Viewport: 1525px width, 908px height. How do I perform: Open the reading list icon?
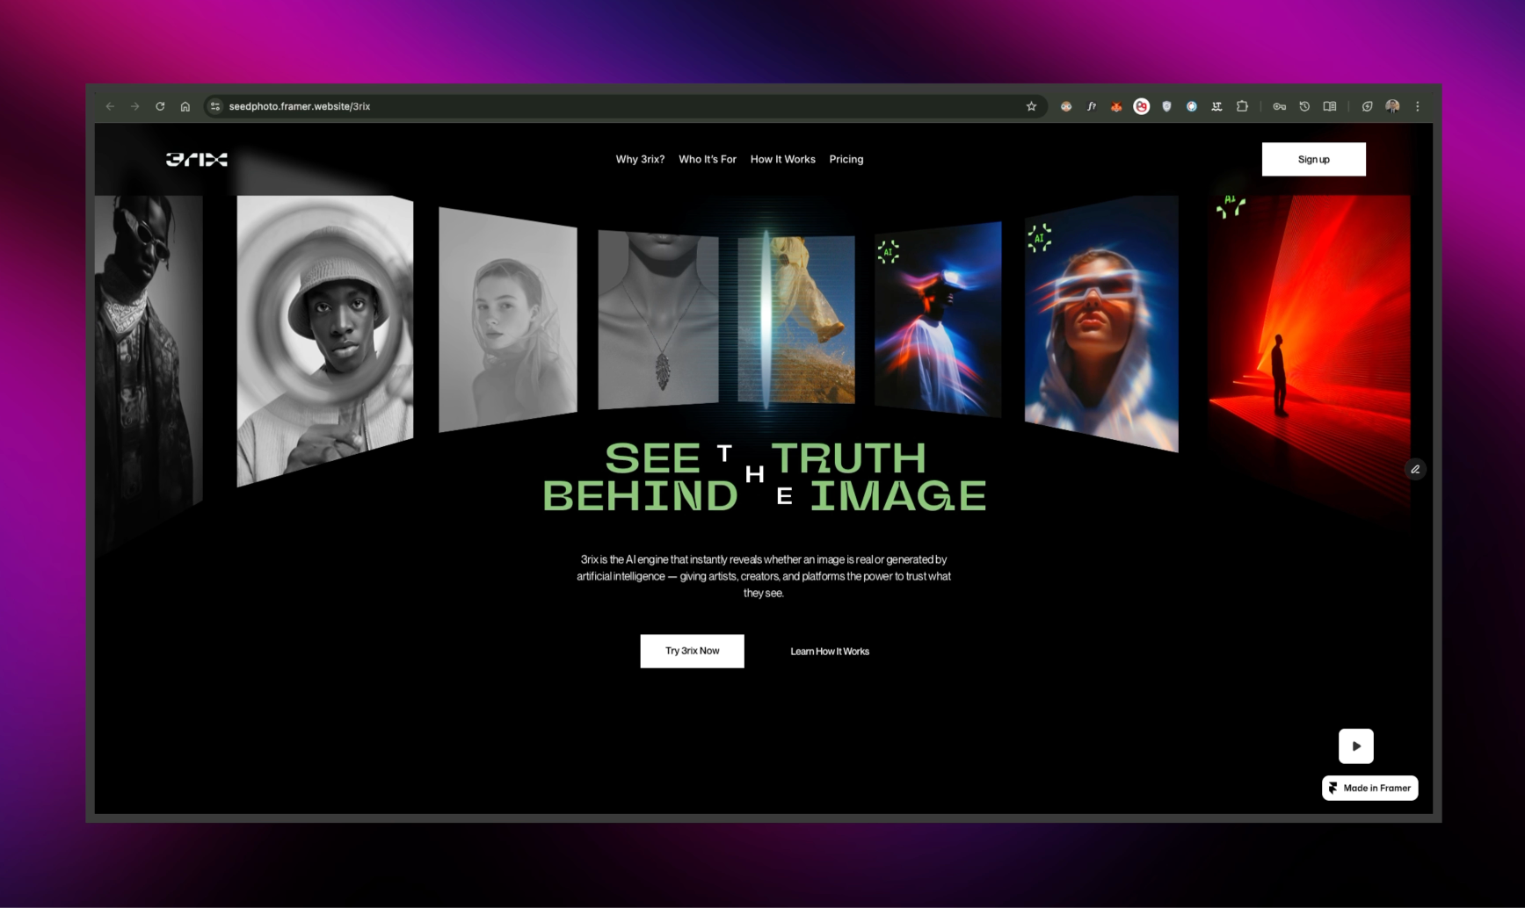coord(1329,105)
